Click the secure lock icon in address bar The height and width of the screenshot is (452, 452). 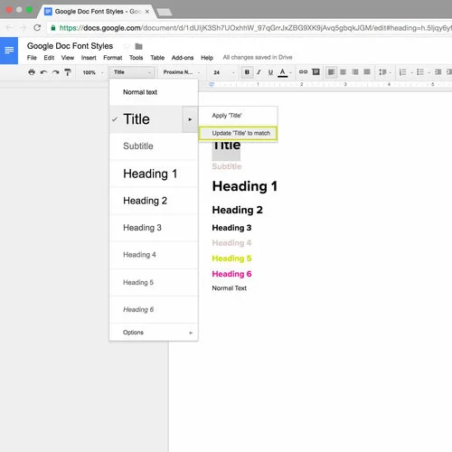coord(53,28)
